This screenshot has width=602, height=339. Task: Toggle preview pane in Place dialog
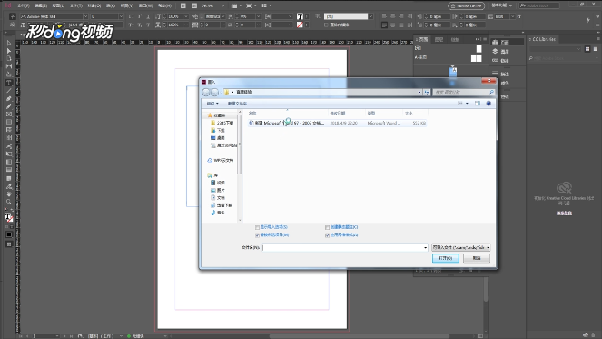coord(478,104)
